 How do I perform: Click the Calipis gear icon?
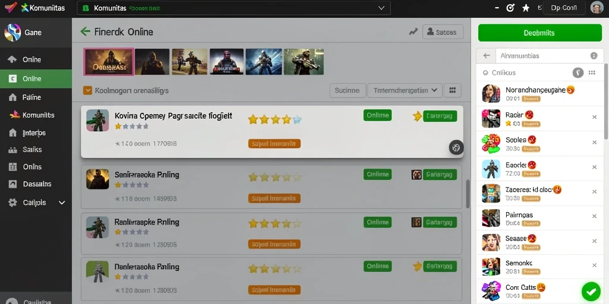(13, 202)
